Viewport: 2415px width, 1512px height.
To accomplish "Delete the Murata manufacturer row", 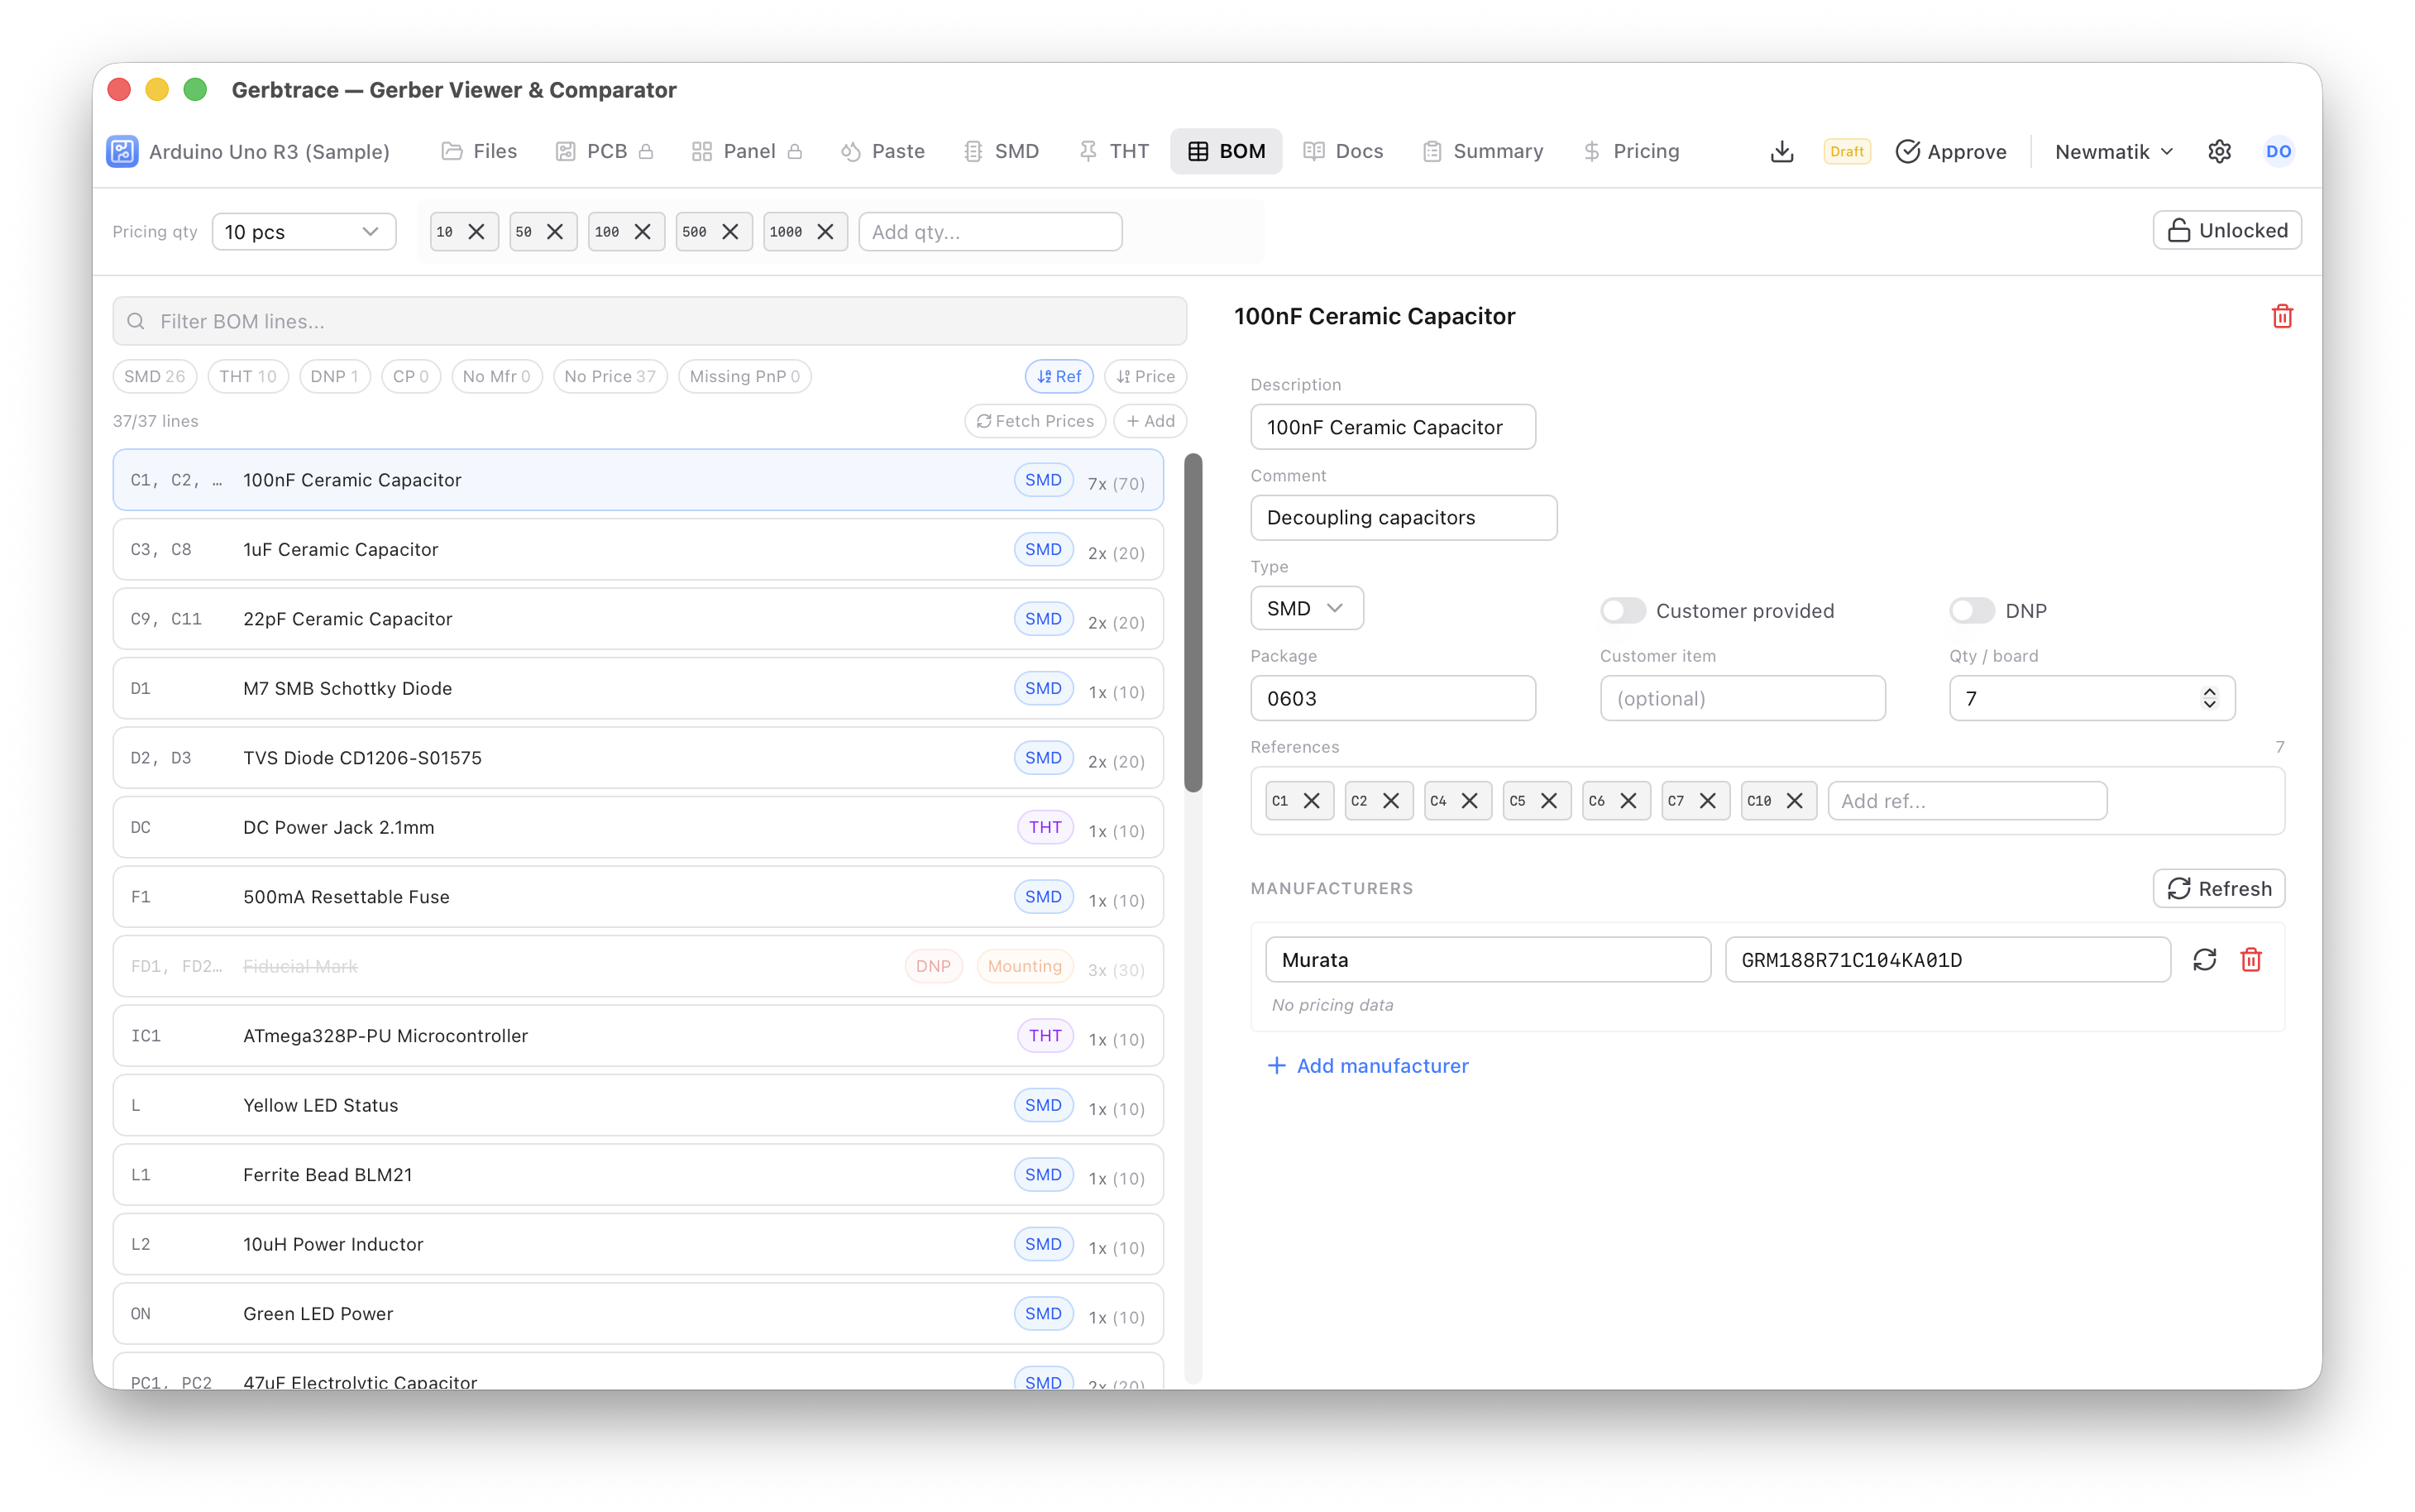I will point(2251,960).
